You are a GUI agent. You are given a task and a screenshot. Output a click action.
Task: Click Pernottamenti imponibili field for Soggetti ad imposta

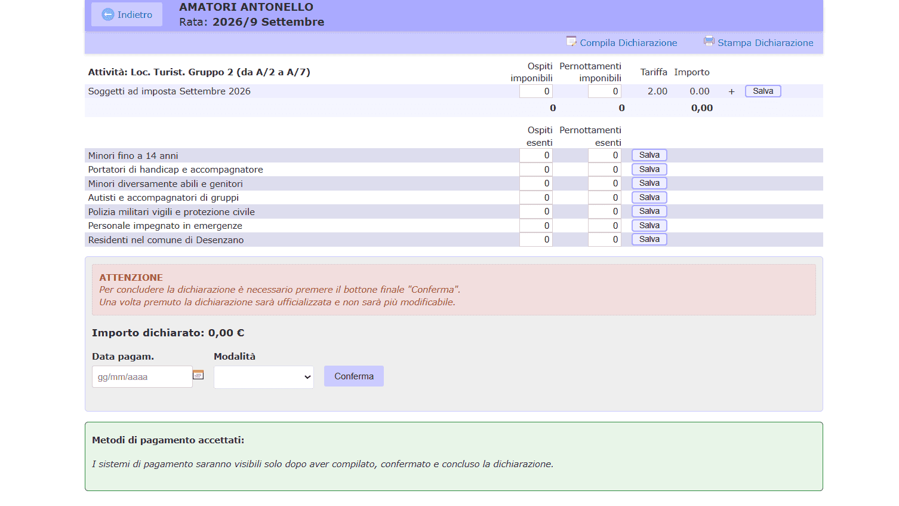605,91
